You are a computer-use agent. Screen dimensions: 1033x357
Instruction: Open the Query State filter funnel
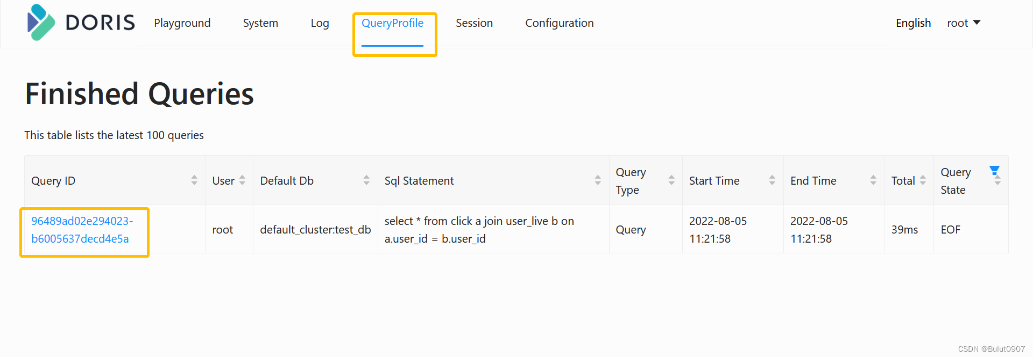tap(994, 171)
